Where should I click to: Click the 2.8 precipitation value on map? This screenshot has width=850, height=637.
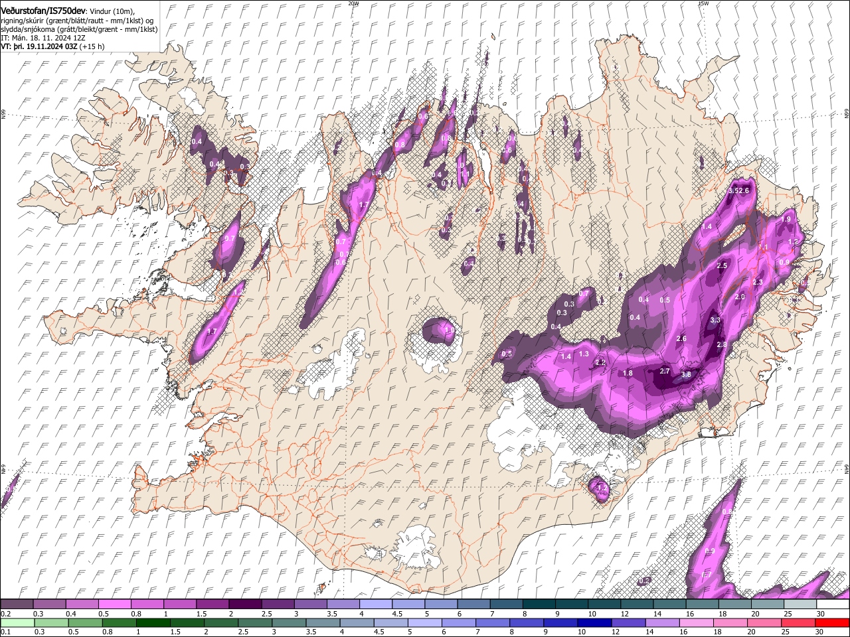(x=722, y=345)
